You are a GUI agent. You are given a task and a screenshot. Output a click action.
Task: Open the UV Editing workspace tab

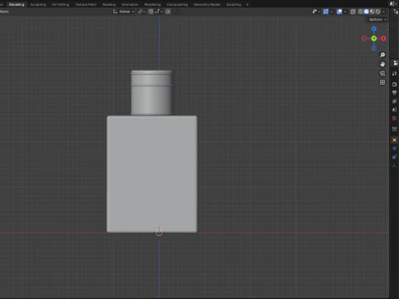click(x=61, y=4)
